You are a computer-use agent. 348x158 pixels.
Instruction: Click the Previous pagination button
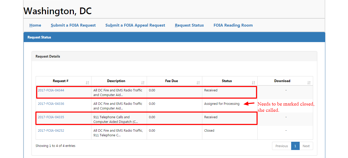(282, 146)
